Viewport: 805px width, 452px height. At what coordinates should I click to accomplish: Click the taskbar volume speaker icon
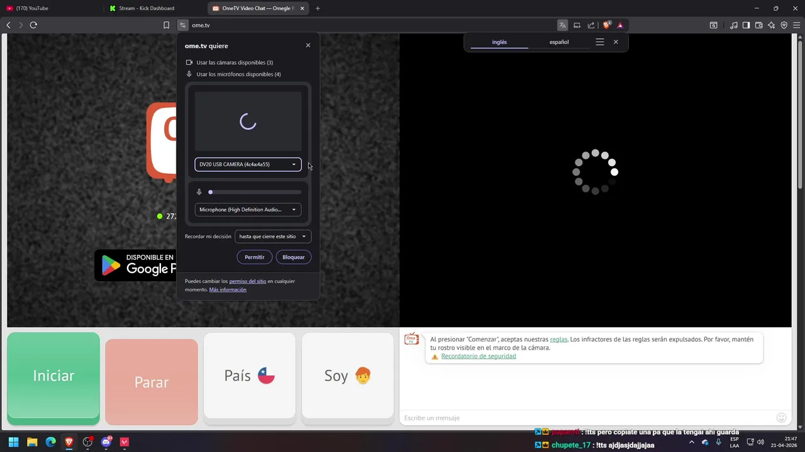tap(760, 442)
